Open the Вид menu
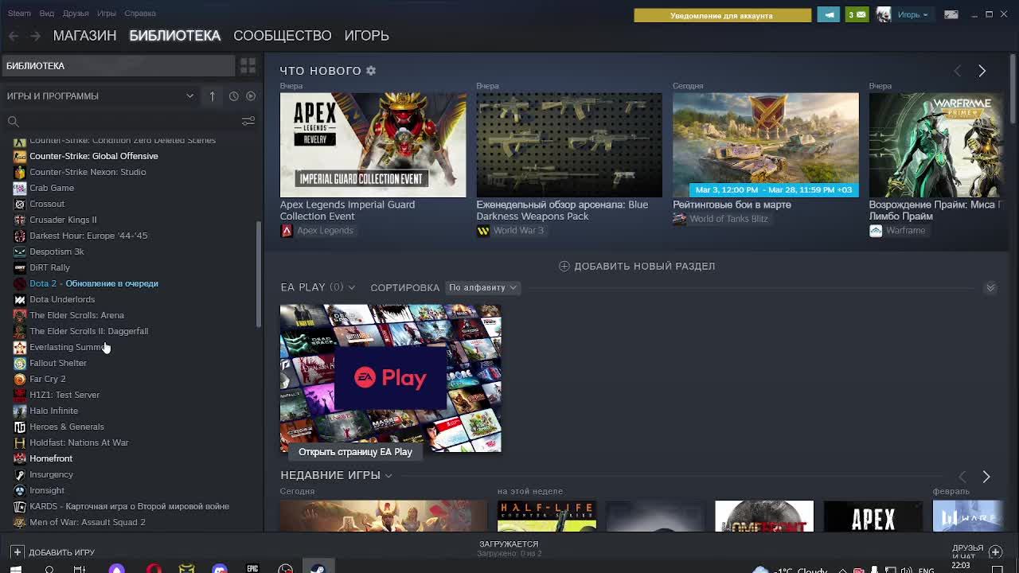 [x=47, y=14]
